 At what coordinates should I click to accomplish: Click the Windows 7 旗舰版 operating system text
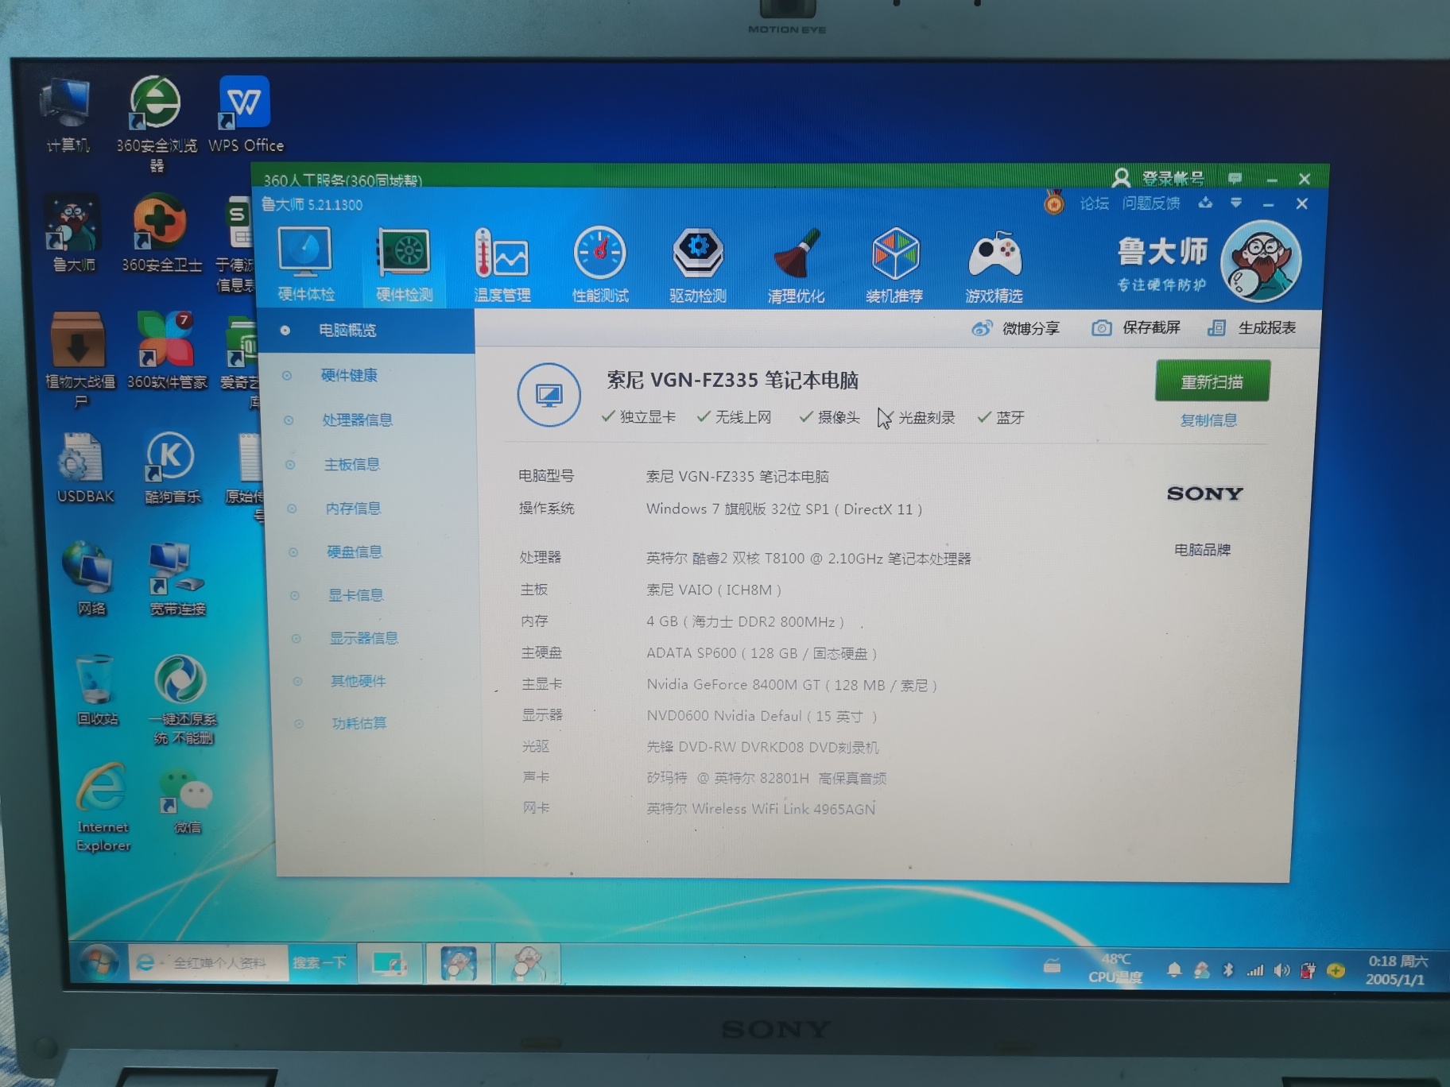(784, 509)
